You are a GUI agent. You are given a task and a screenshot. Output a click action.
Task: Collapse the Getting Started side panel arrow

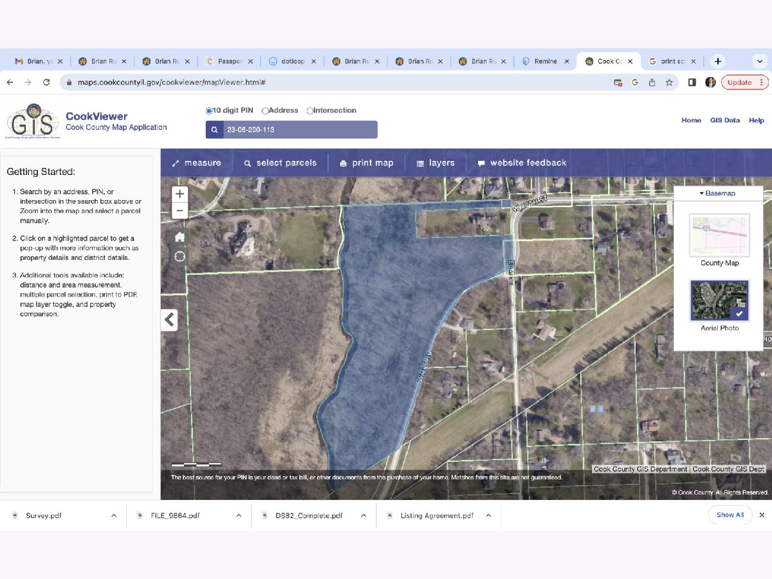tap(169, 320)
